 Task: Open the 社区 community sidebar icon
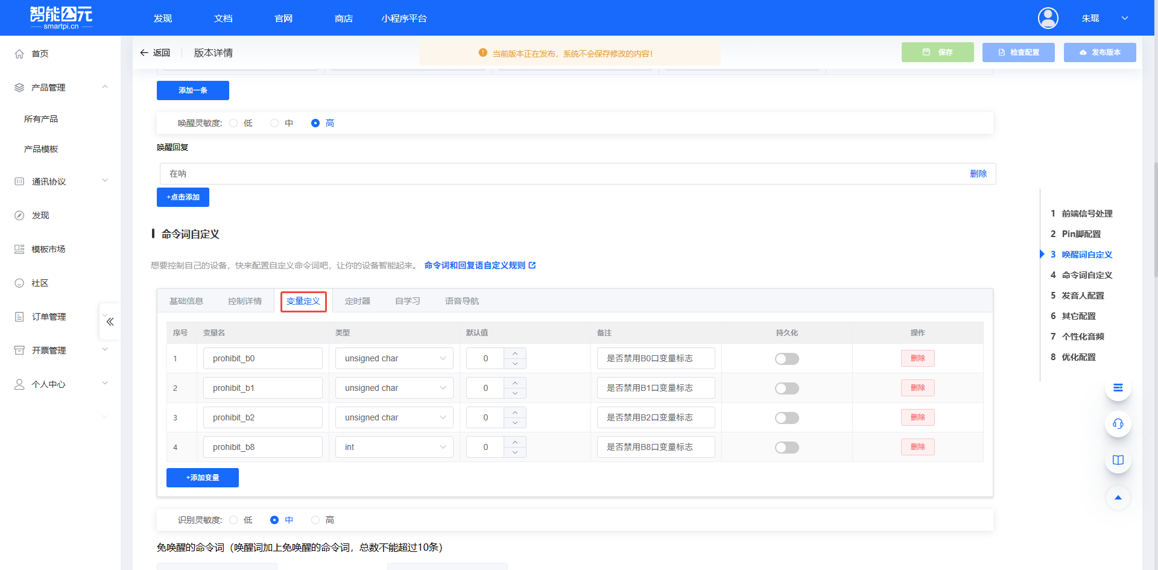tap(19, 282)
